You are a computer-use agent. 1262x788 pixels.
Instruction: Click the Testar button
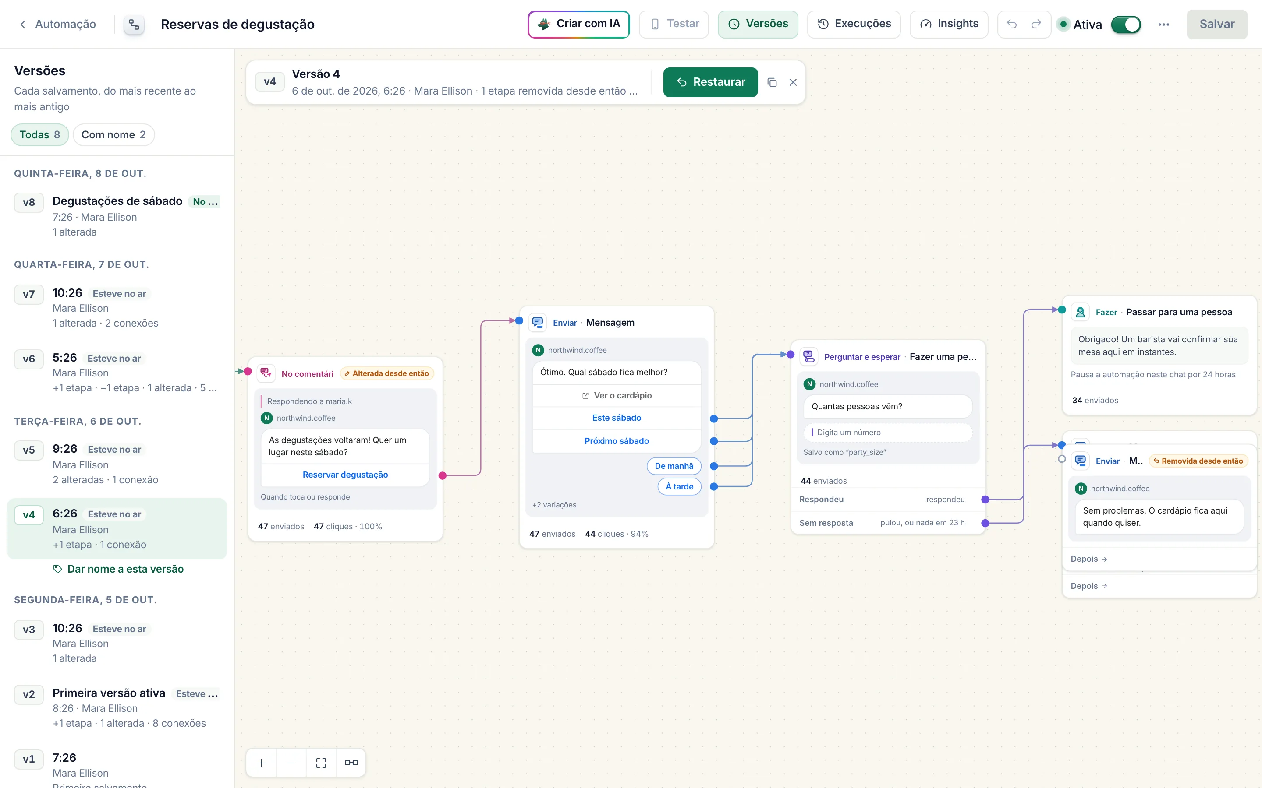pyautogui.click(x=674, y=24)
